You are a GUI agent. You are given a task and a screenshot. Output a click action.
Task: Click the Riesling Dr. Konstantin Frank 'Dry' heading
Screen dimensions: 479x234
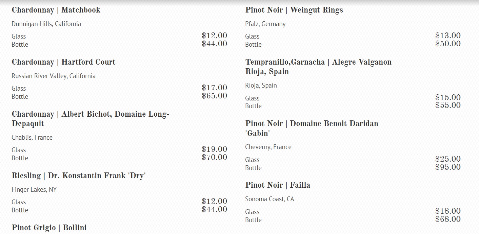point(78,176)
